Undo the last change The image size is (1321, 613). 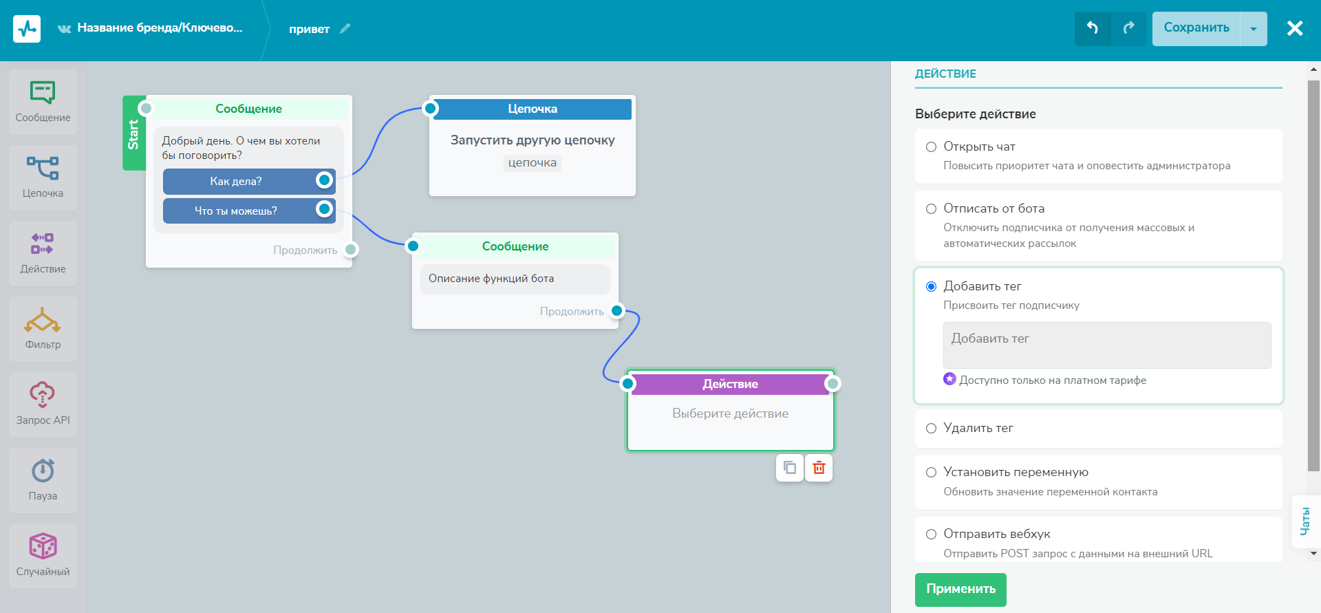(x=1093, y=28)
